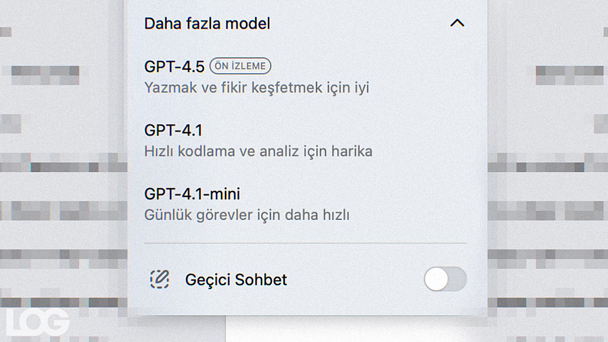This screenshot has width=608, height=342.
Task: Click the dashed temporary chat pencil icon
Action: (x=159, y=279)
